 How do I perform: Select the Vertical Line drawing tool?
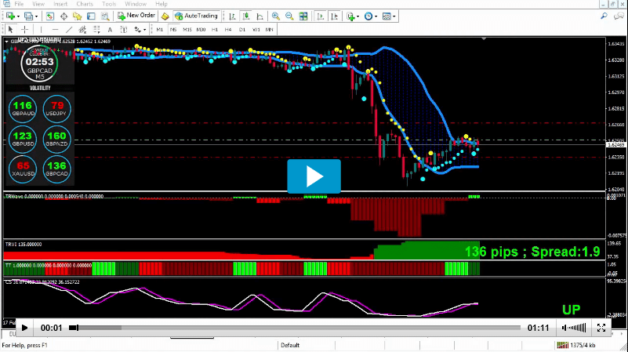(x=41, y=29)
